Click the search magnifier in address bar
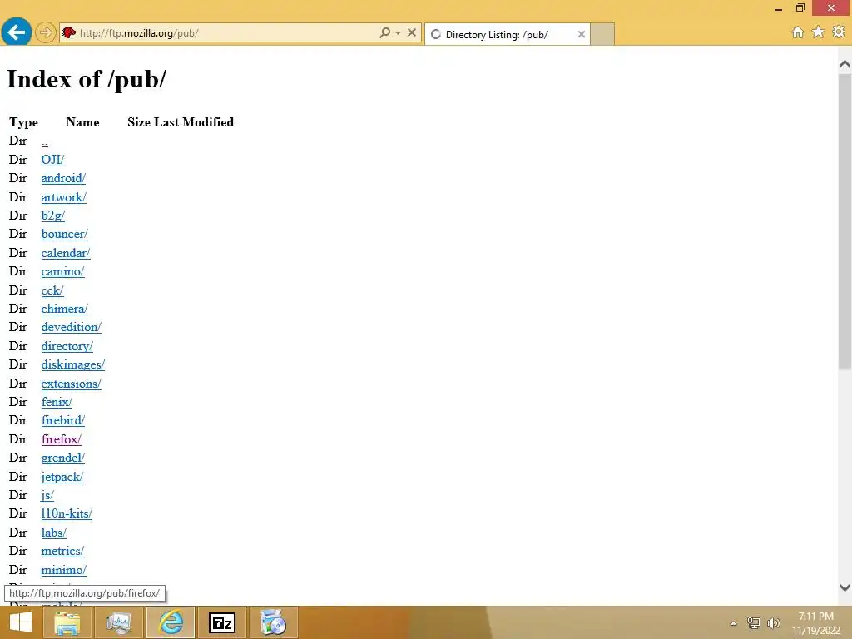Viewport: 852px width, 639px height. pyautogui.click(x=384, y=32)
